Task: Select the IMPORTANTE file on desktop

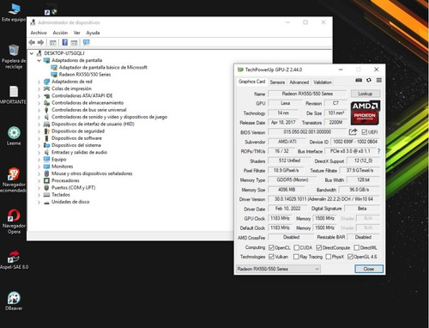Action: tap(14, 95)
